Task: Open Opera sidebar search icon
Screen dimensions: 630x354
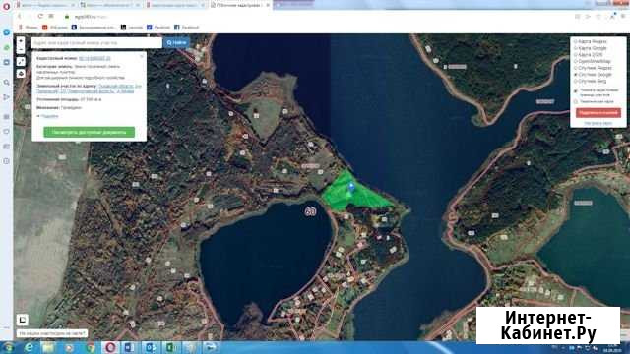Action: [x=7, y=83]
